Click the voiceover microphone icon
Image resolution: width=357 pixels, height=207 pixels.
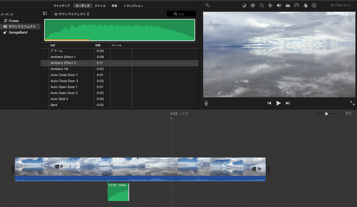[206, 103]
